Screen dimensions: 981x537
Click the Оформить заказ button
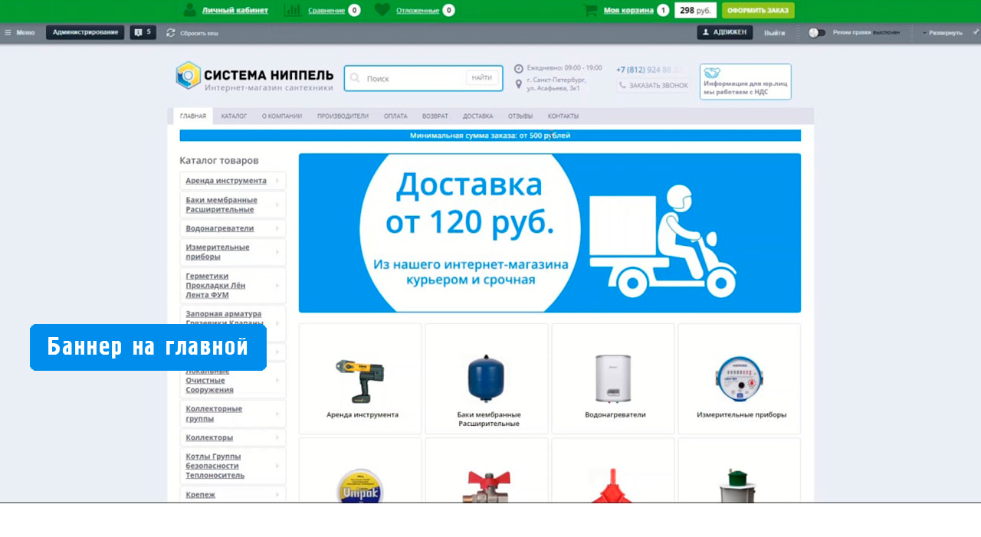pyautogui.click(x=758, y=10)
